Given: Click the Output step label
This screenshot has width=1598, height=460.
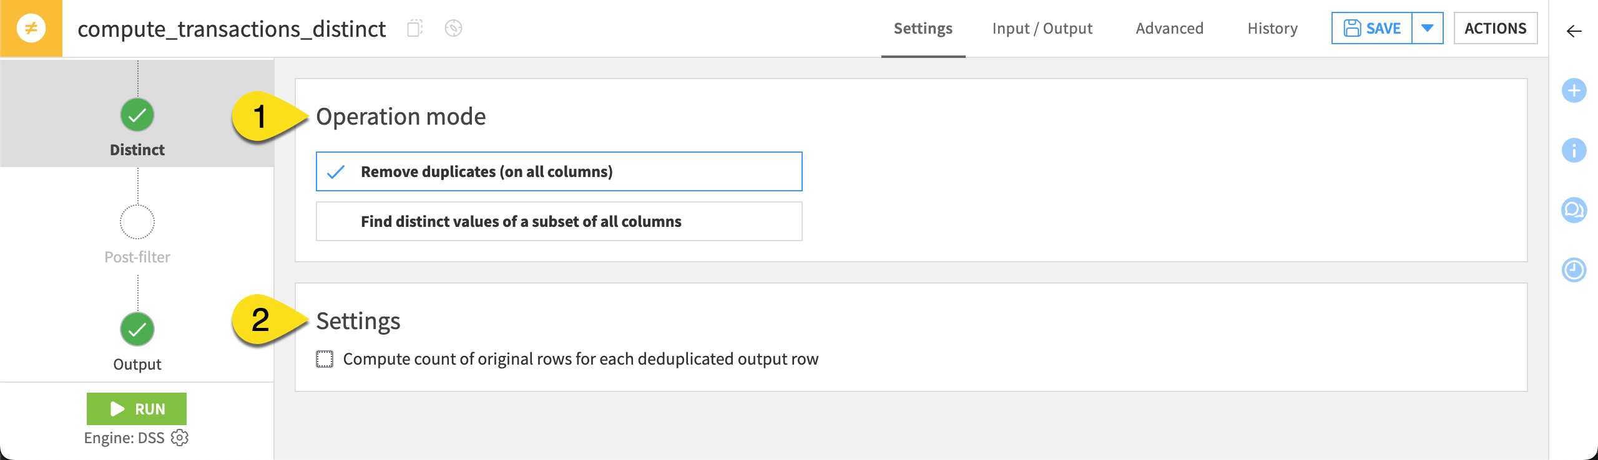Looking at the screenshot, I should (x=137, y=364).
